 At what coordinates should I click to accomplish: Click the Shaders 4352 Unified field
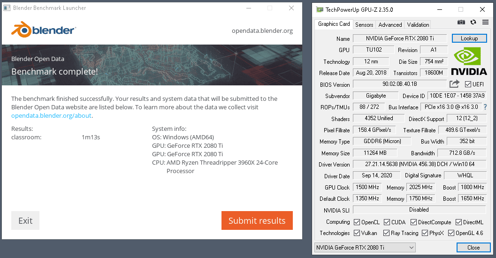click(379, 118)
